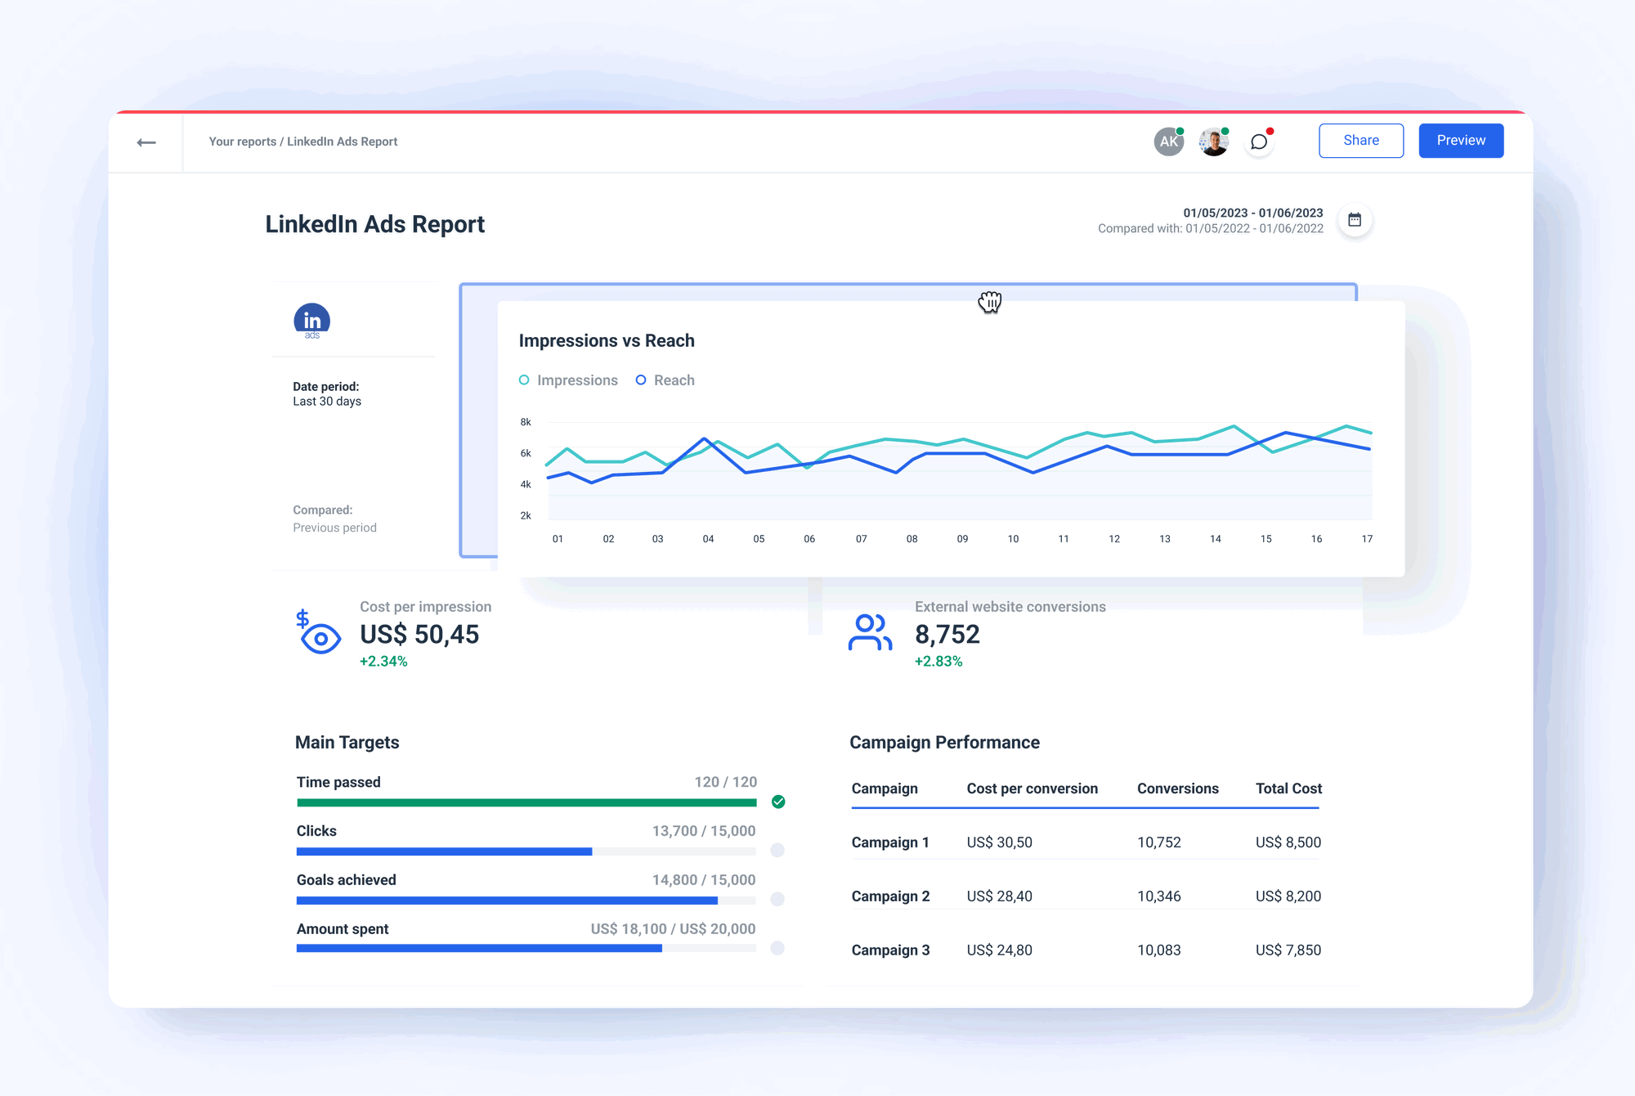Navigate back using the back arrow
Viewport: 1635px width, 1096px height.
(147, 141)
